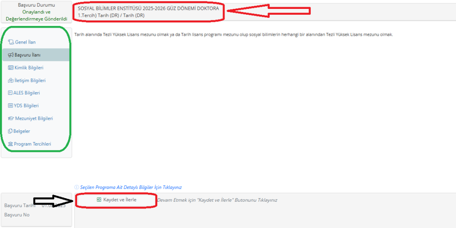Click the Başvuru Tarihi label

(20, 206)
